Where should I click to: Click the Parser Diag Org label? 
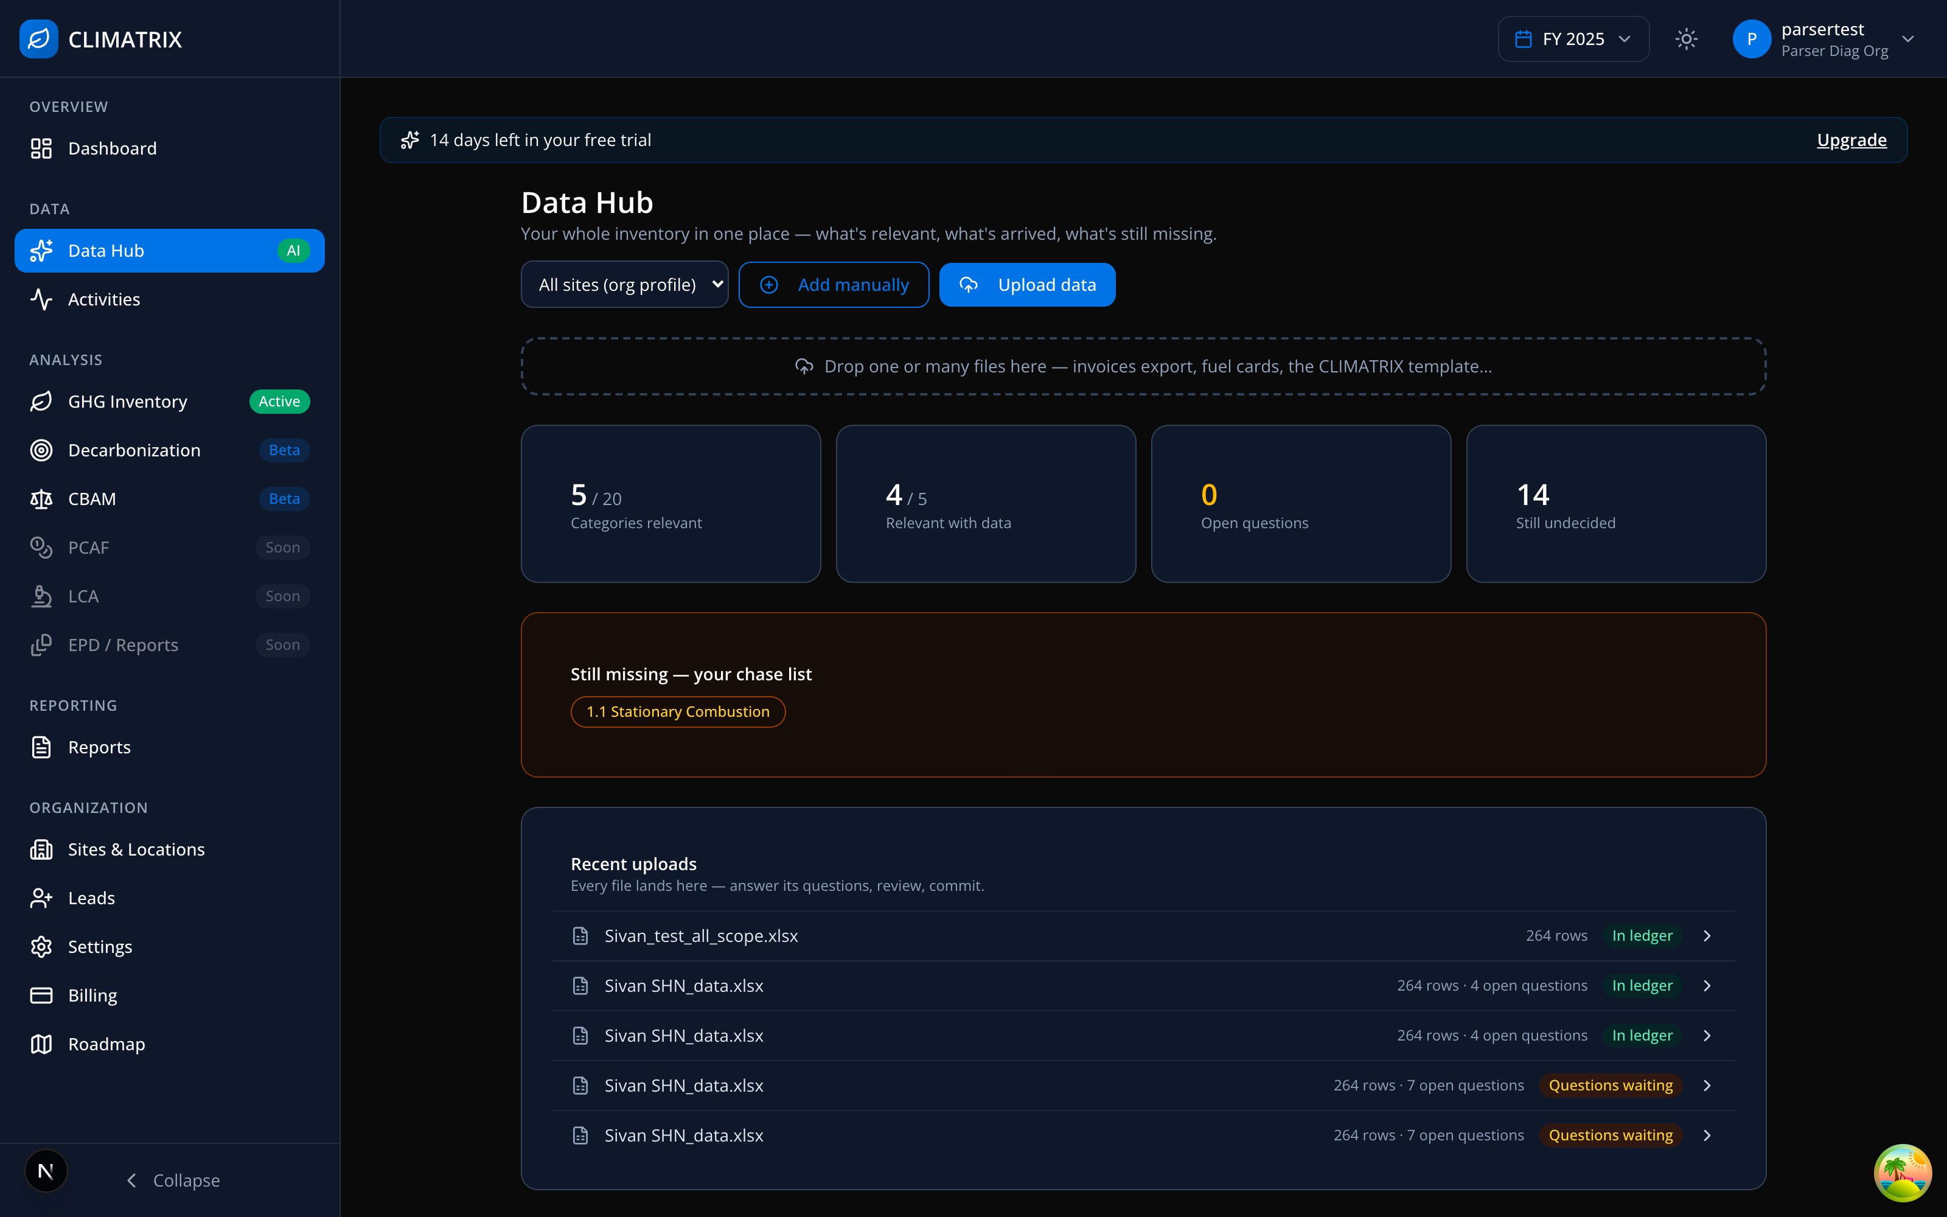[1834, 51]
